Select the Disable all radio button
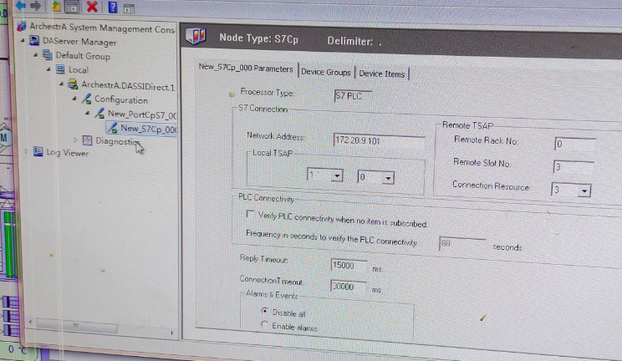This screenshot has width=622, height=361. coord(265,311)
